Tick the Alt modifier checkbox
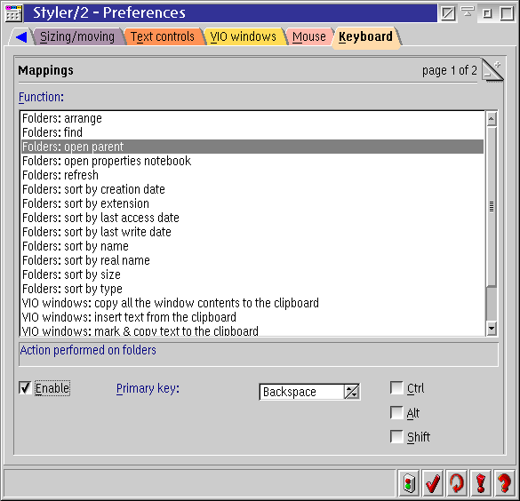Screen dimensions: 520x501 point(396,412)
